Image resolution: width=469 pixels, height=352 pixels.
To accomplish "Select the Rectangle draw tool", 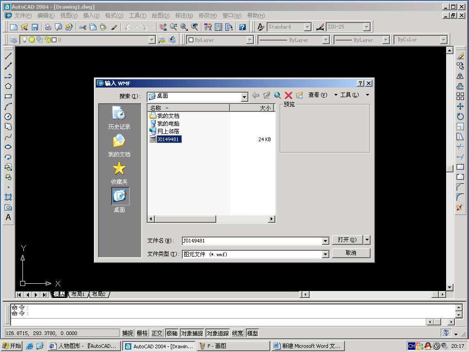I will pos(8,96).
